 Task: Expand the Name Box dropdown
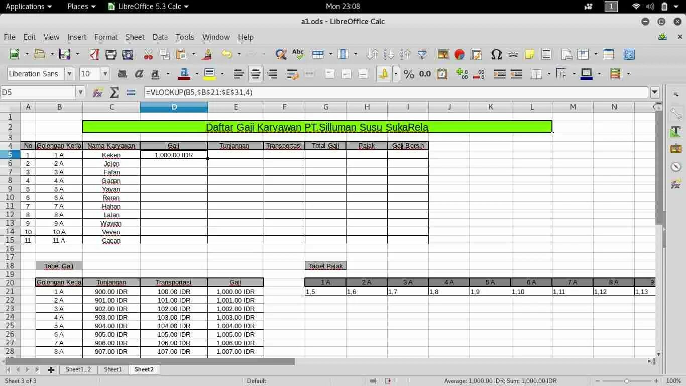coord(80,92)
